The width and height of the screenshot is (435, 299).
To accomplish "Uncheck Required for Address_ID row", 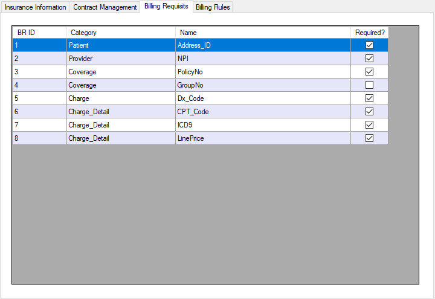I will (x=369, y=45).
